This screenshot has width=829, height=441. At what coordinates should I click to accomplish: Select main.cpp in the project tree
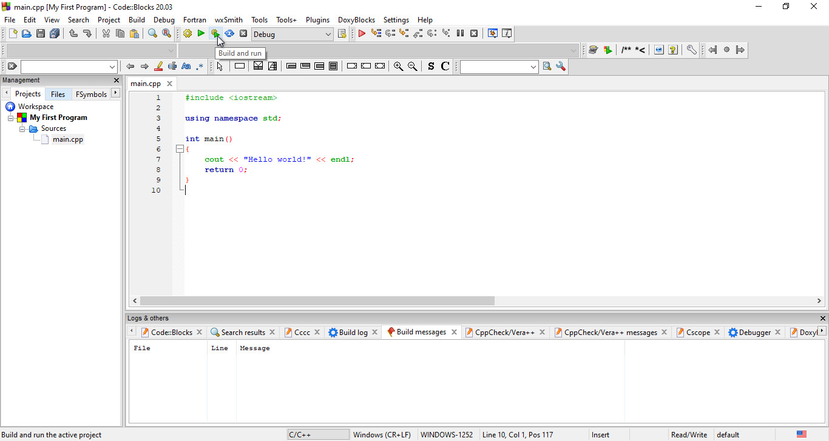68,139
